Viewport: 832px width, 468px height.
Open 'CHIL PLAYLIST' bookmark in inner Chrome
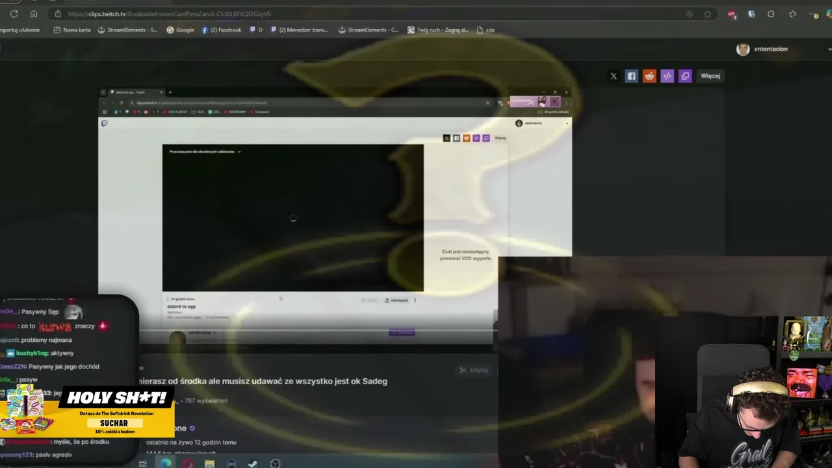[175, 112]
